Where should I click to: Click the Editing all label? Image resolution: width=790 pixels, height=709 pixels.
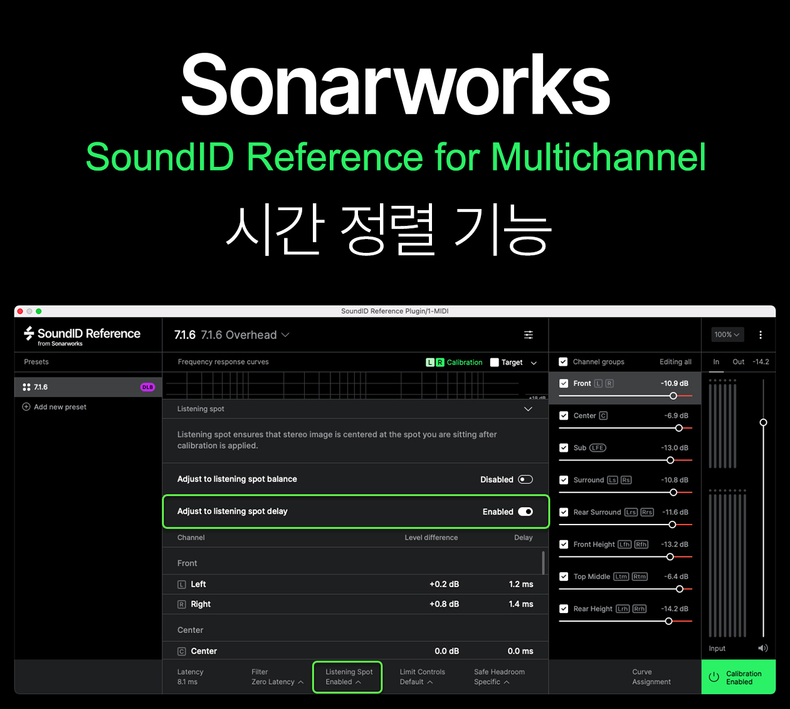click(675, 362)
